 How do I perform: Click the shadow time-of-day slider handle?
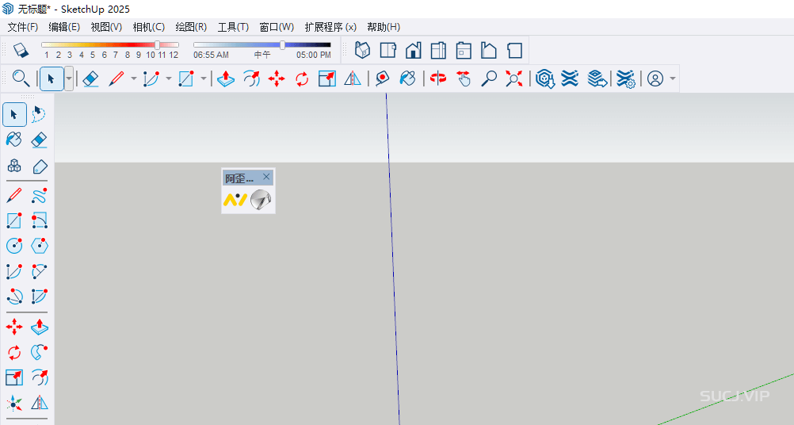[282, 45]
